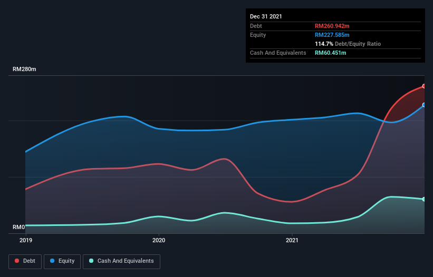
Task: Click the blue Equity endpoint marker
Action: [x=424, y=105]
